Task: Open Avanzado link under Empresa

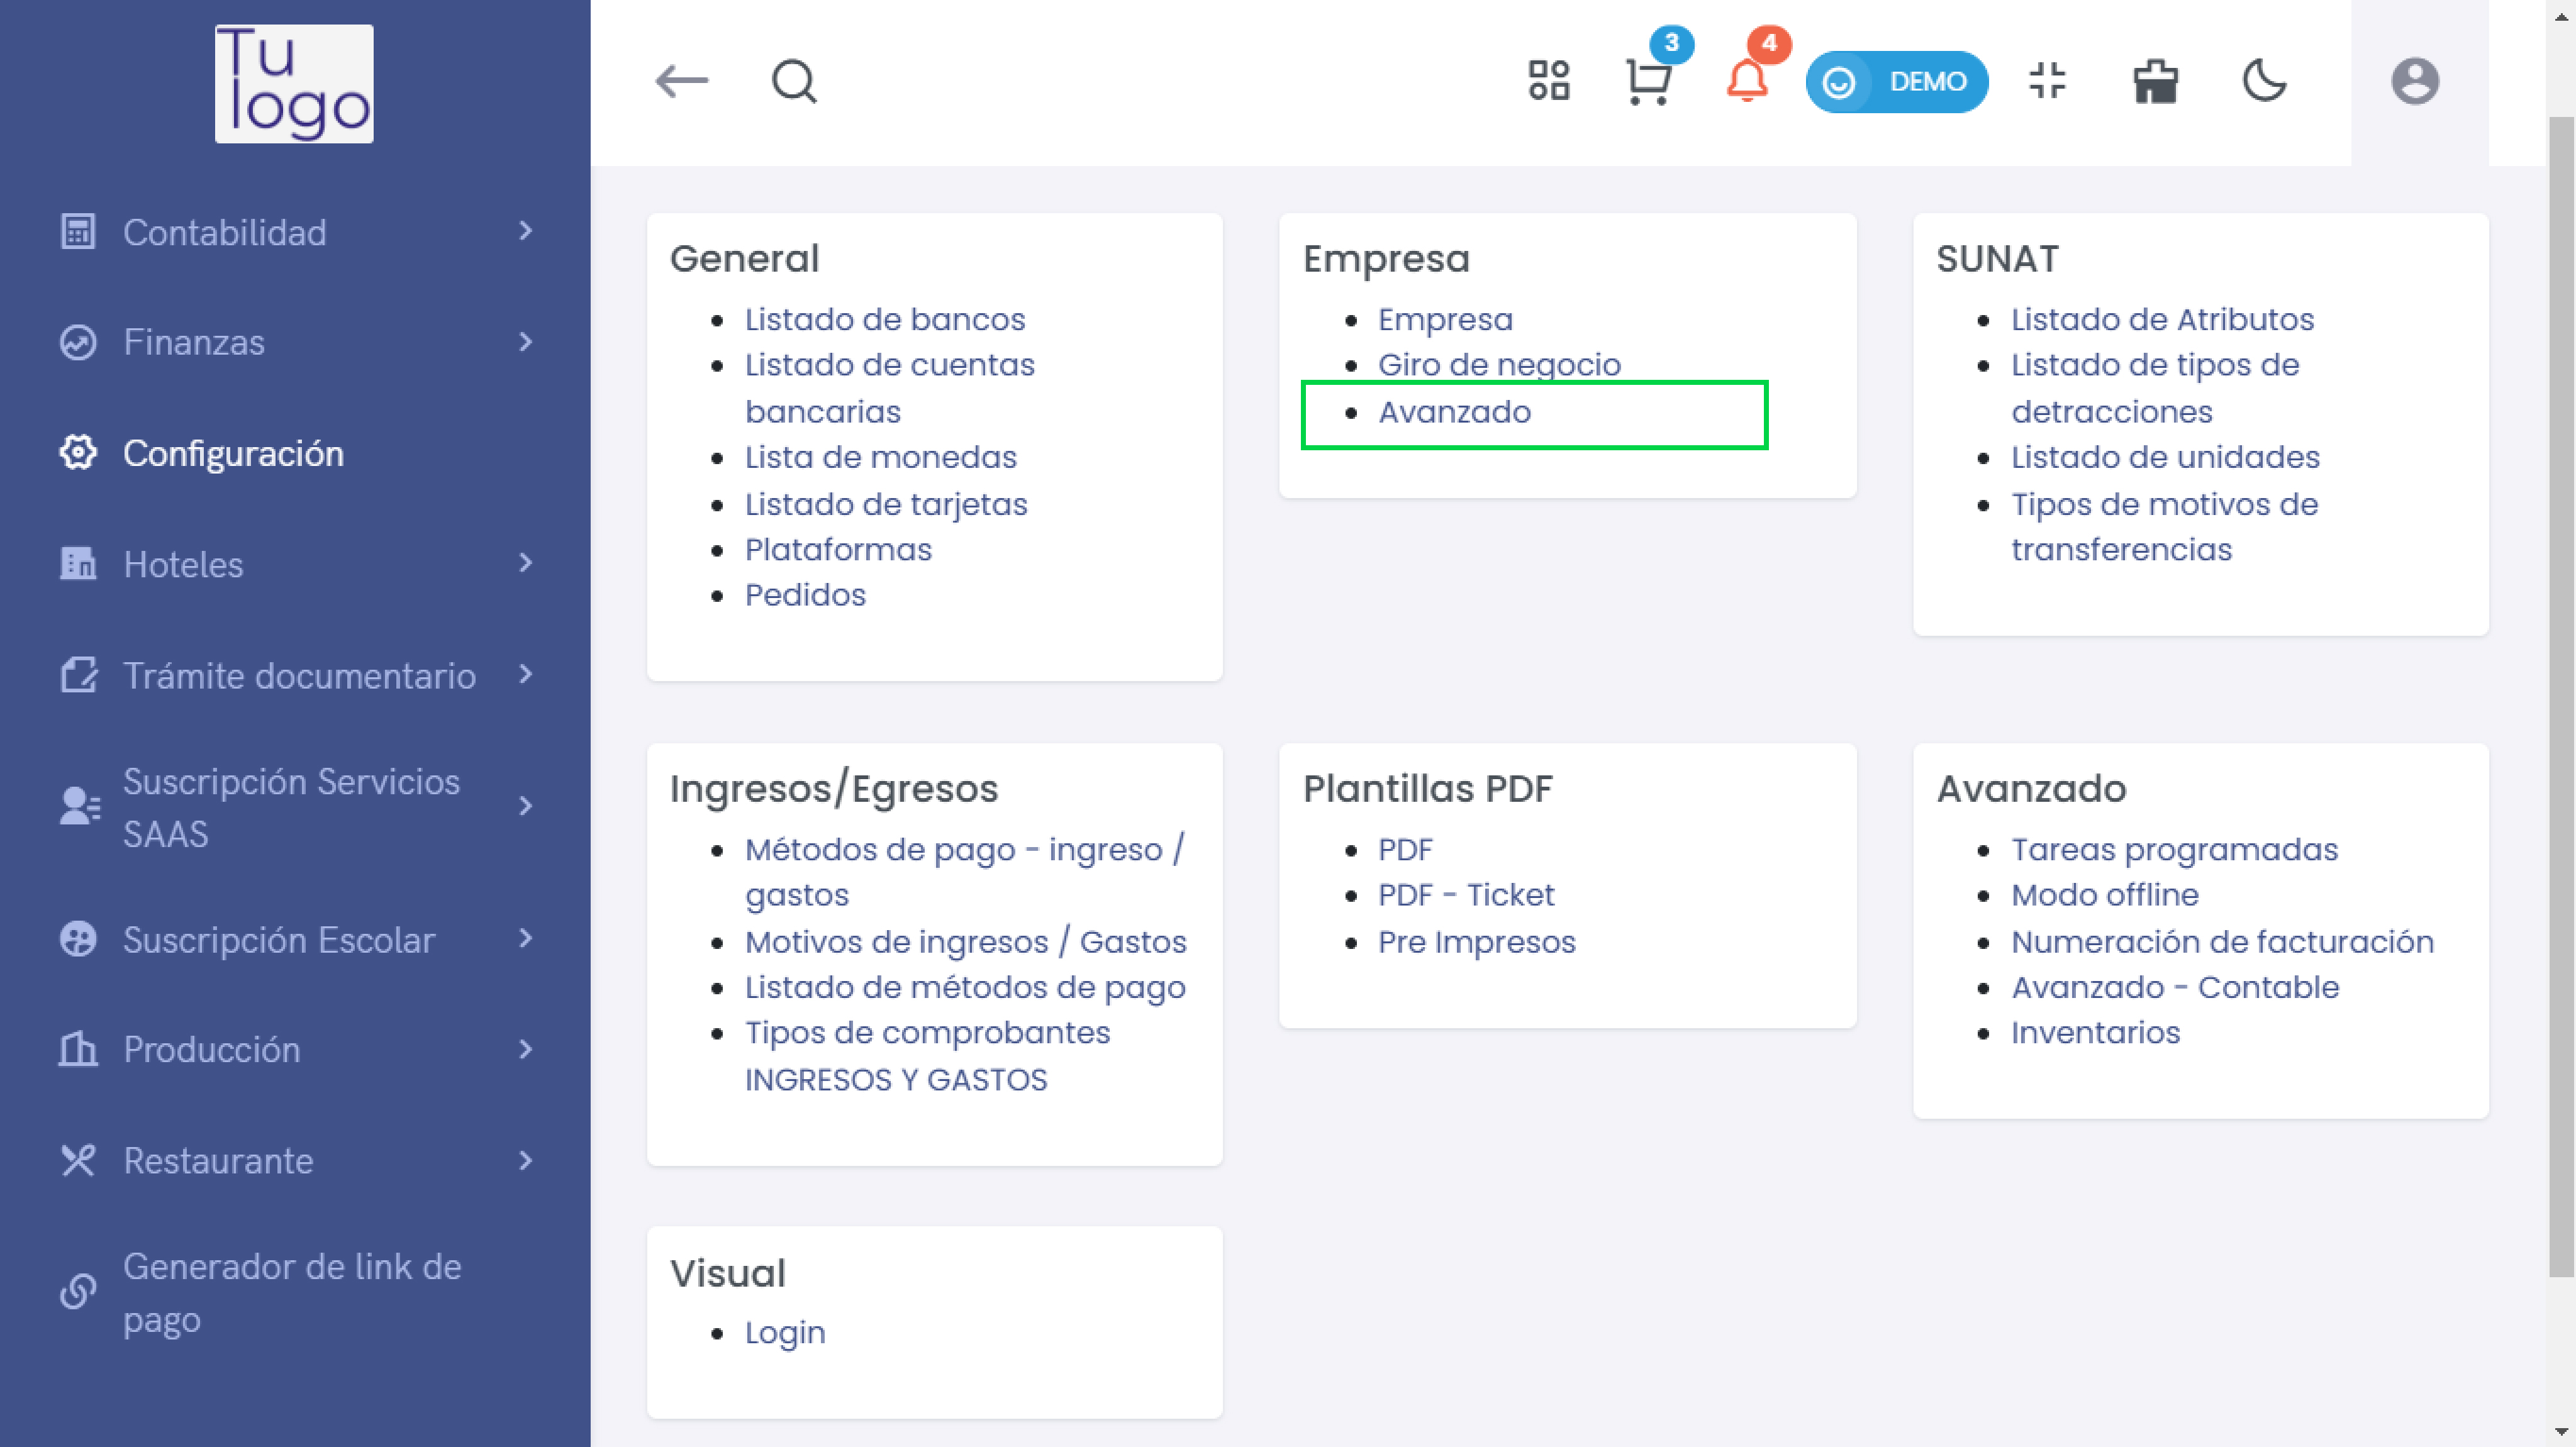Action: (1454, 412)
